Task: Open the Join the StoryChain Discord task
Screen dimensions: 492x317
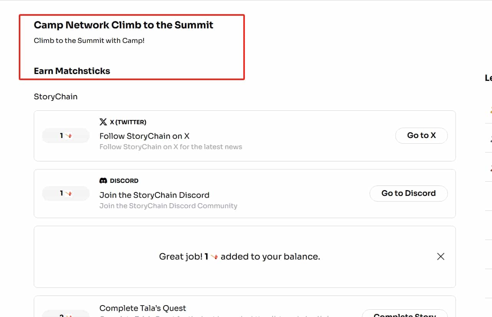Action: coord(154,195)
